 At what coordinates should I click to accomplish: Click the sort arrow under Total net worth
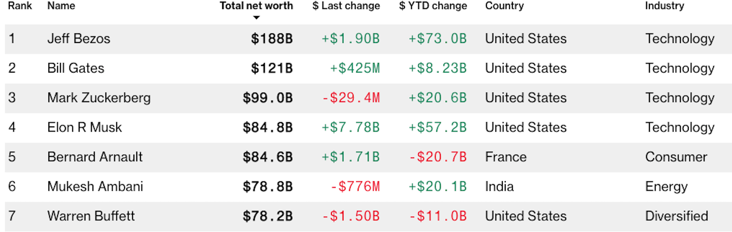coord(256,18)
